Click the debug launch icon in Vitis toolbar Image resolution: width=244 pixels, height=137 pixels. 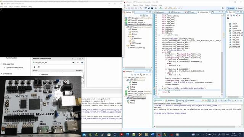(156, 8)
